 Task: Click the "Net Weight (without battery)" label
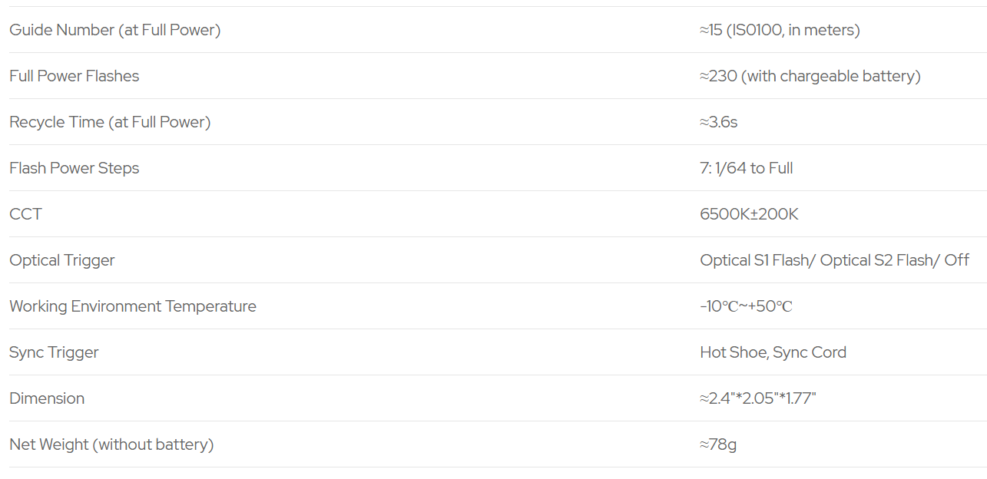pos(111,444)
